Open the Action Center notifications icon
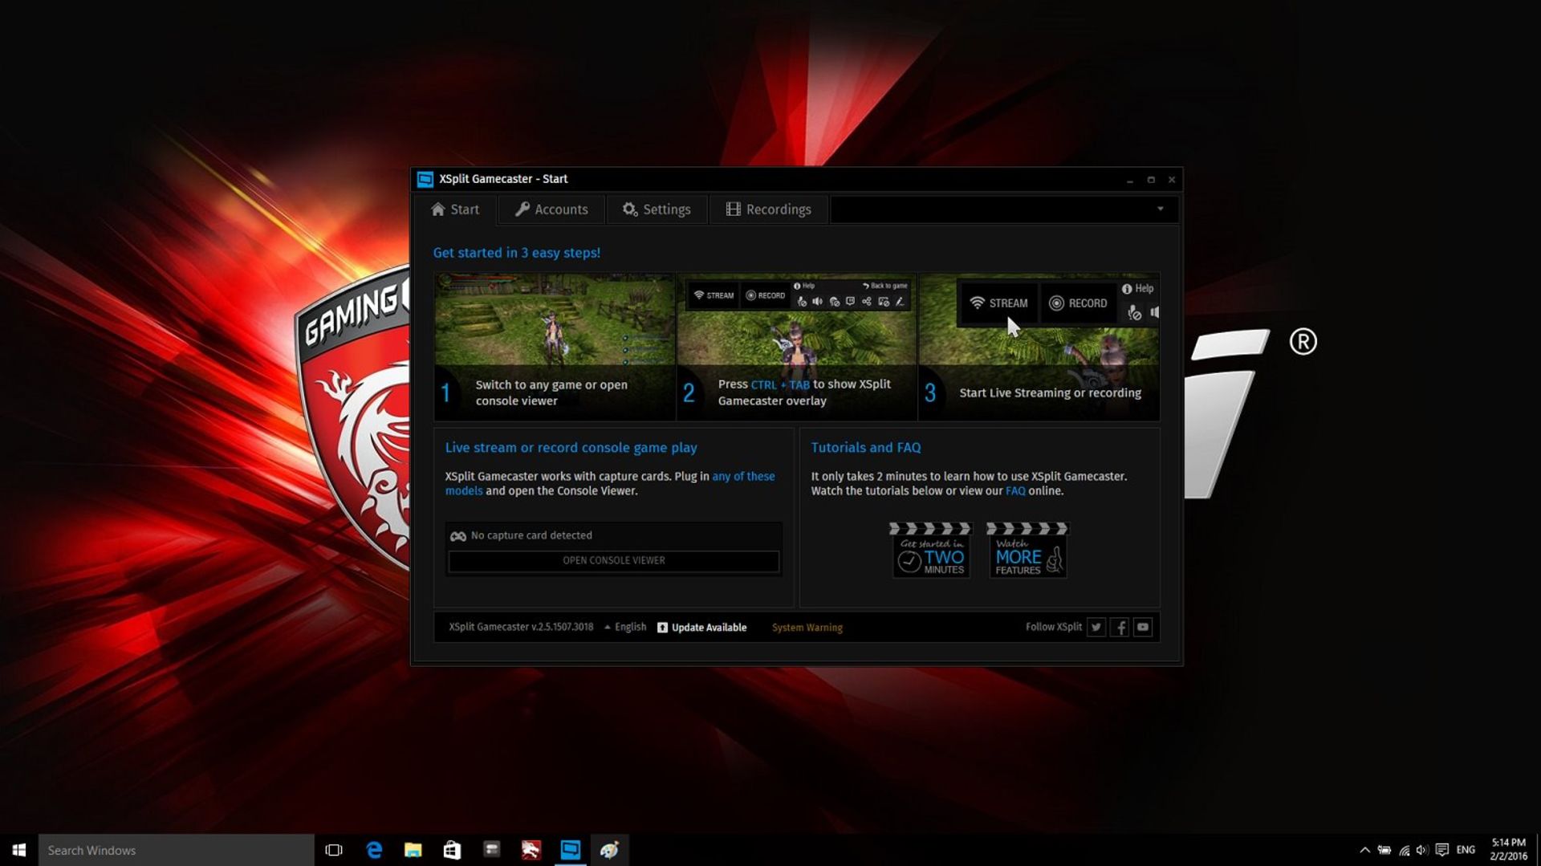 pyautogui.click(x=1442, y=850)
